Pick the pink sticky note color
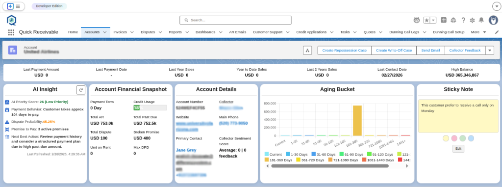Image resolution: width=502 pixels, height=187 pixels. click(x=454, y=138)
